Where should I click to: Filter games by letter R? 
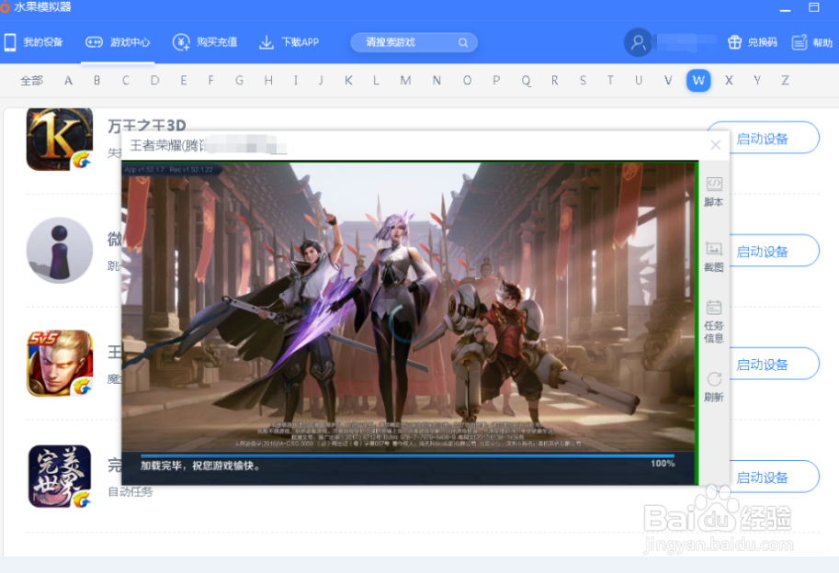555,81
